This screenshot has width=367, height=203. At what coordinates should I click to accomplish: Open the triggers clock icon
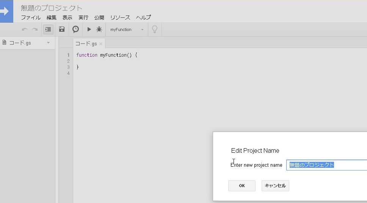(x=76, y=29)
